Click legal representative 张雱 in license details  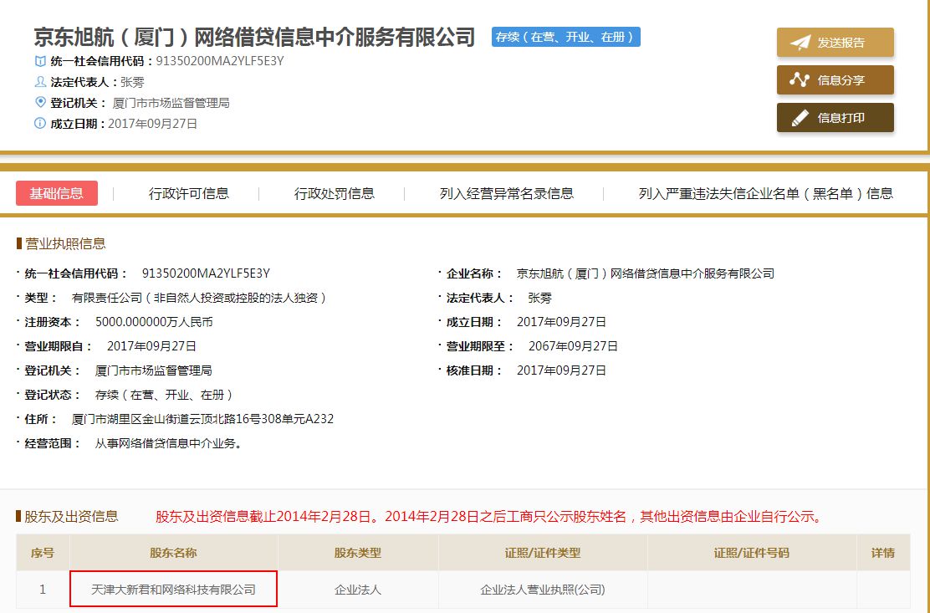pos(539,298)
